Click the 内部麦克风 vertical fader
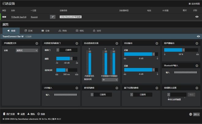Viewport: 202px width, 124px height. pyautogui.click(x=90, y=62)
